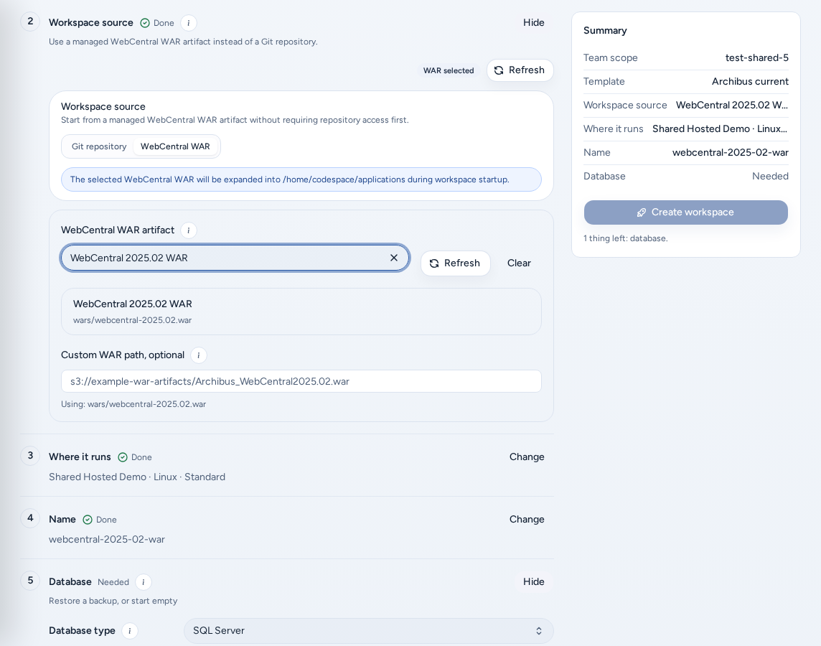Click info icon next to Database Needed
The width and height of the screenshot is (821, 646).
tap(144, 582)
